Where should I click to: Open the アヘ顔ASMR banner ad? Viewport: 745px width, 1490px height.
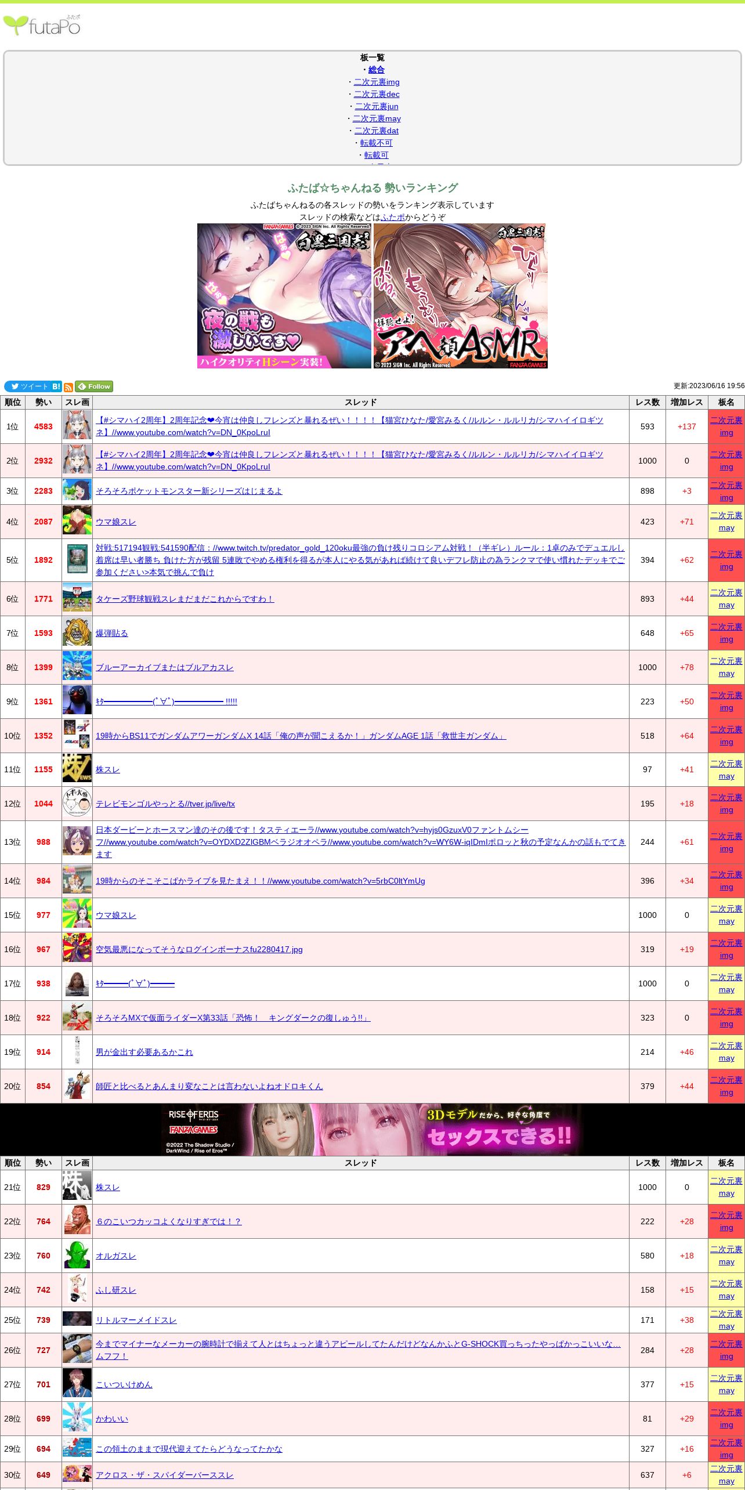[461, 296]
